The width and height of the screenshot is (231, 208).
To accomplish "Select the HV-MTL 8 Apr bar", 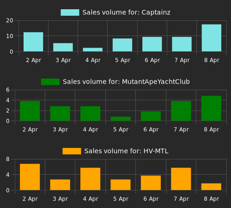I will (x=211, y=187).
